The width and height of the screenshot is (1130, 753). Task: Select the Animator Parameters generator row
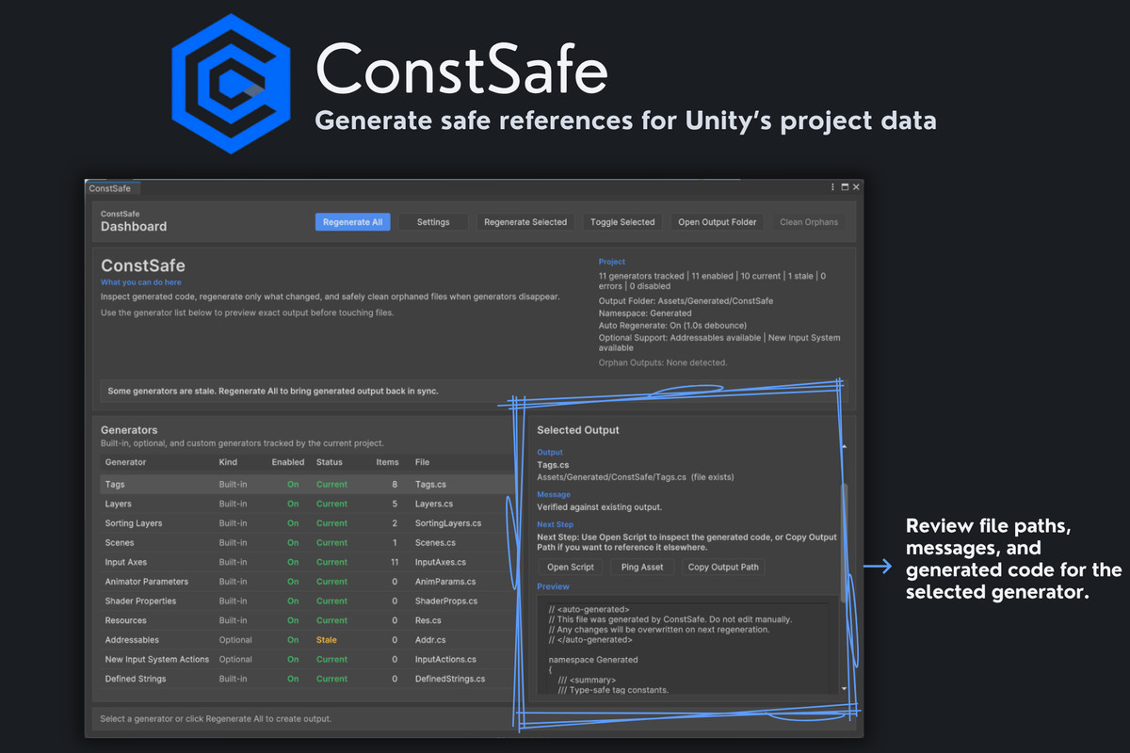point(307,582)
